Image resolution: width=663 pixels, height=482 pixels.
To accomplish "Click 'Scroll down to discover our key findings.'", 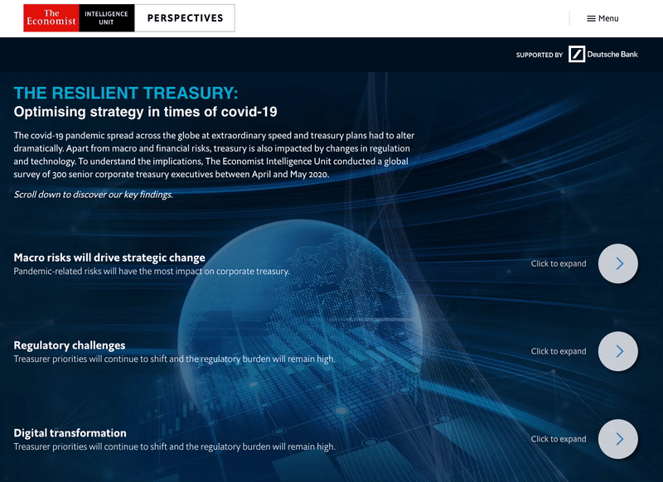I will pos(94,195).
